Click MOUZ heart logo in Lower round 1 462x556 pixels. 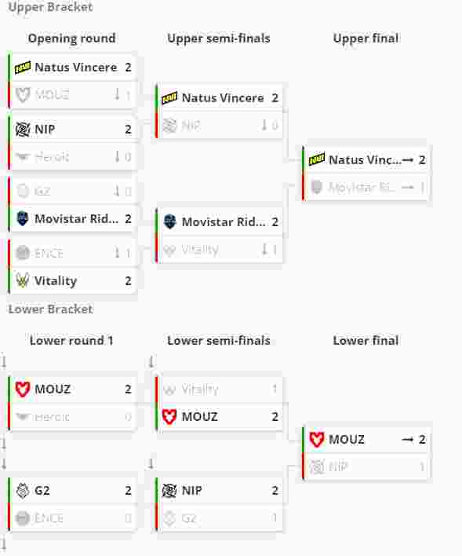pyautogui.click(x=22, y=390)
